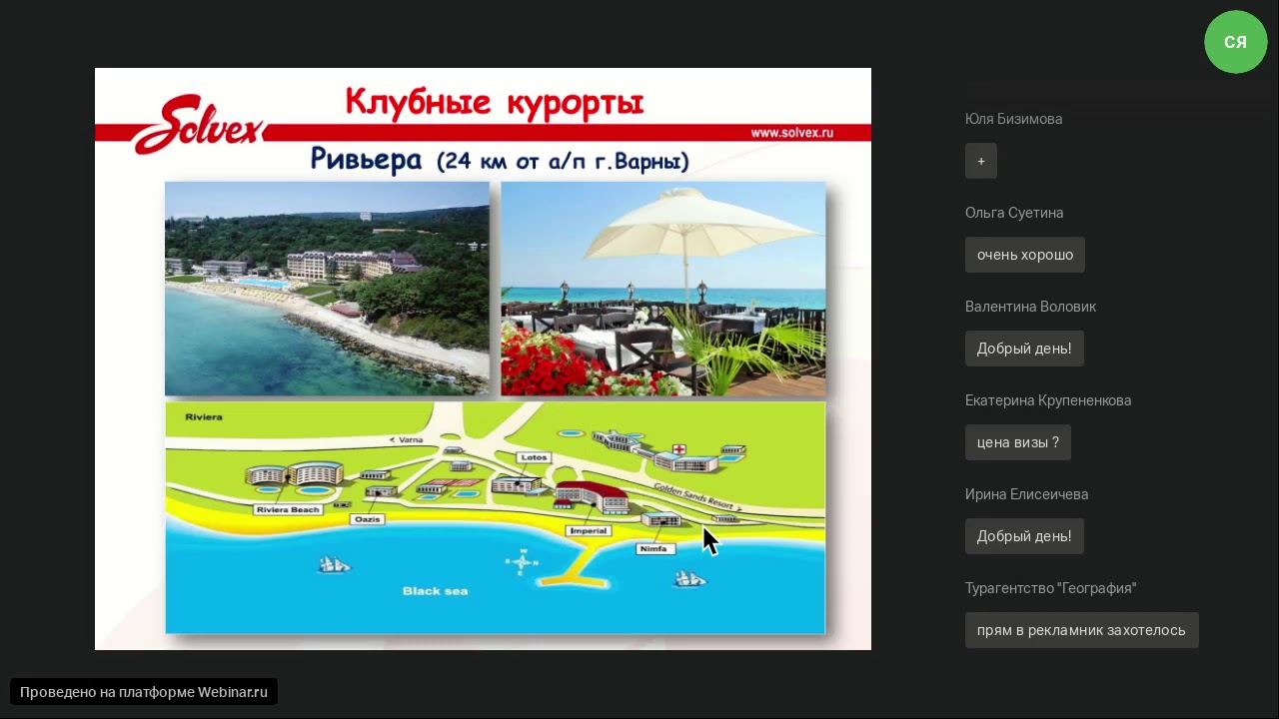Image resolution: width=1279 pixels, height=719 pixels.
Task: Click the green СЯ avatar badge
Action: click(1236, 42)
